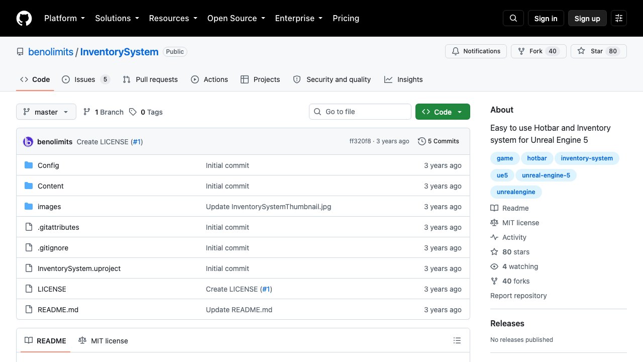This screenshot has height=362, width=643.
Task: Expand the Solutions menu
Action: click(117, 18)
